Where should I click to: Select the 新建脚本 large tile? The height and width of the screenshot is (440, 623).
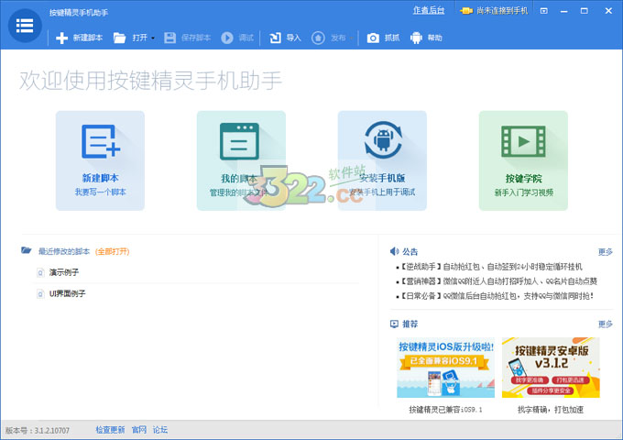coord(100,160)
